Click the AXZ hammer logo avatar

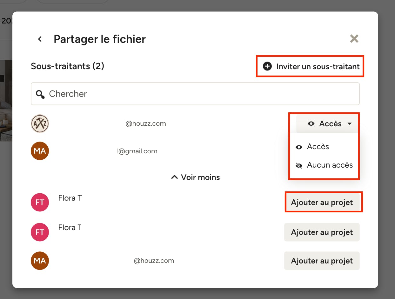(x=40, y=123)
